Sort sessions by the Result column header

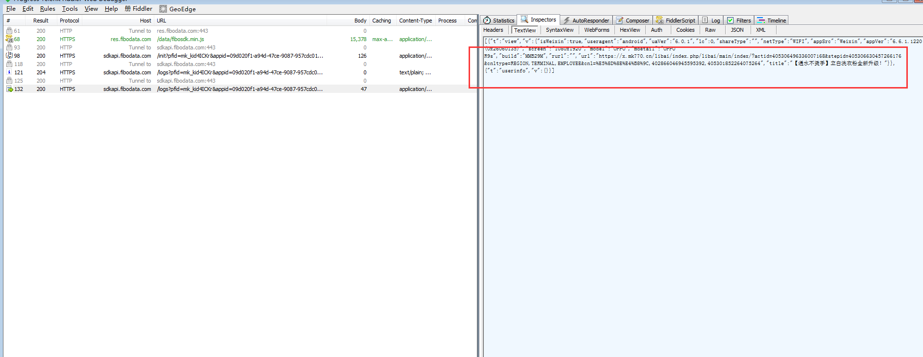(x=41, y=21)
